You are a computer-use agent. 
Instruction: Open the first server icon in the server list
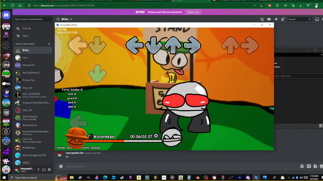pos(6,26)
